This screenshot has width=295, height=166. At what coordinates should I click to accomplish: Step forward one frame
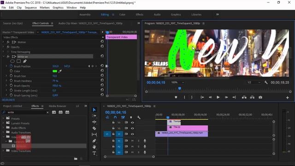click(x=226, y=97)
